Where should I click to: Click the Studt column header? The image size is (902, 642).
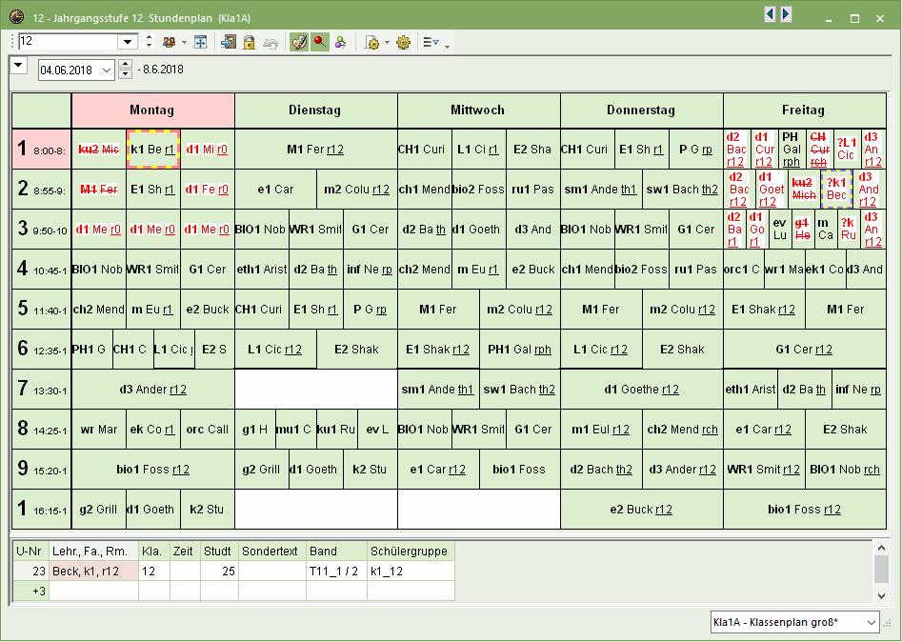219,552
